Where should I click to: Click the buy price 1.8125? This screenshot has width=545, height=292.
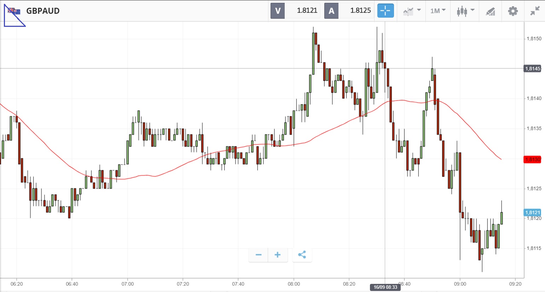(x=360, y=11)
